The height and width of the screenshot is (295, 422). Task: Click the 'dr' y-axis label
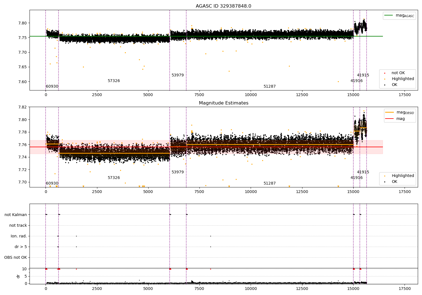pyautogui.click(x=18, y=276)
